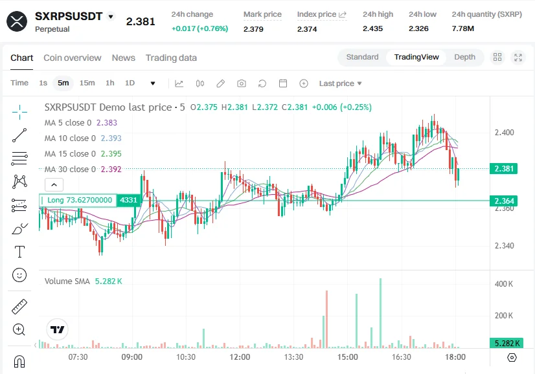535x374 pixels.
Task: Open the Last price type dropdown
Action: point(340,83)
